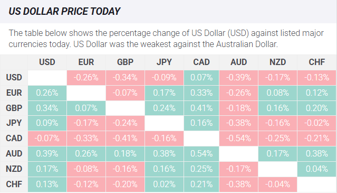This screenshot has width=337, height=193.
Task: Click the CAD versus AUD -0.54% cell
Action: [x=238, y=139]
